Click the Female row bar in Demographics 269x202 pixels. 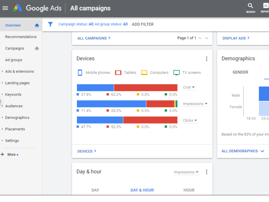tap(264, 109)
